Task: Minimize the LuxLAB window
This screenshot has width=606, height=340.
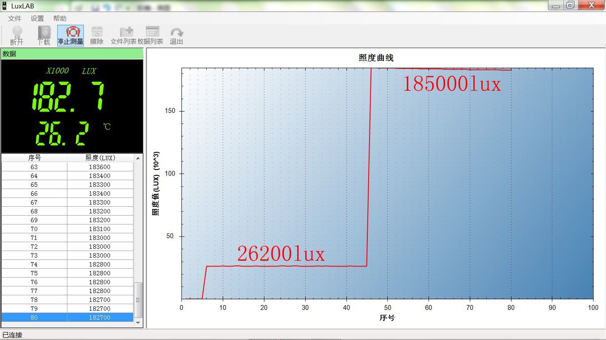Action: pos(555,5)
